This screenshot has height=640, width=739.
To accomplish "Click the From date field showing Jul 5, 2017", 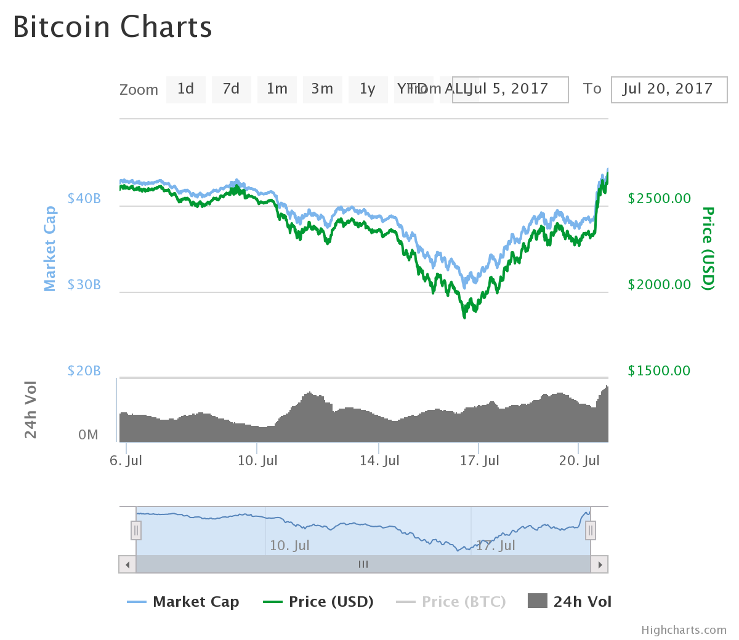I will (x=510, y=89).
